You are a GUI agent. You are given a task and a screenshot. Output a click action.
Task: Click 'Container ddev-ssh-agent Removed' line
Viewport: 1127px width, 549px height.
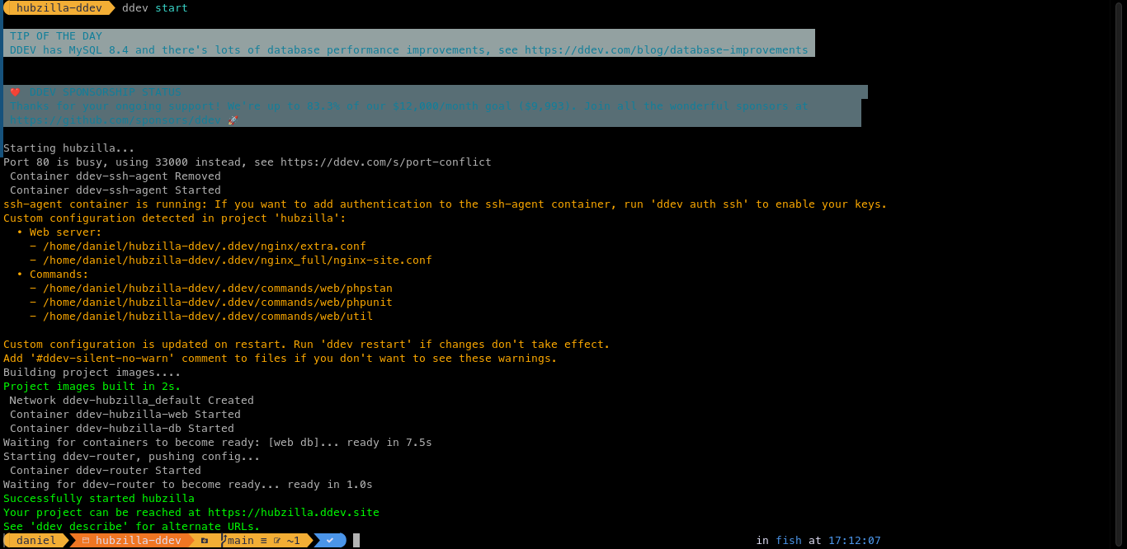(116, 176)
